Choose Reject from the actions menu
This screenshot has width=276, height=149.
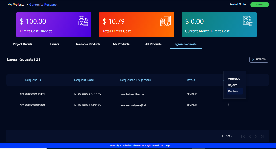(x=232, y=85)
